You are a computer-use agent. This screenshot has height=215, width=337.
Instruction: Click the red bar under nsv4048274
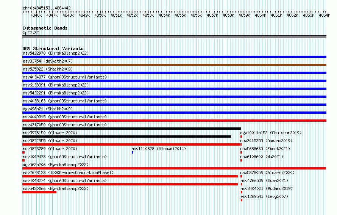(130, 184)
